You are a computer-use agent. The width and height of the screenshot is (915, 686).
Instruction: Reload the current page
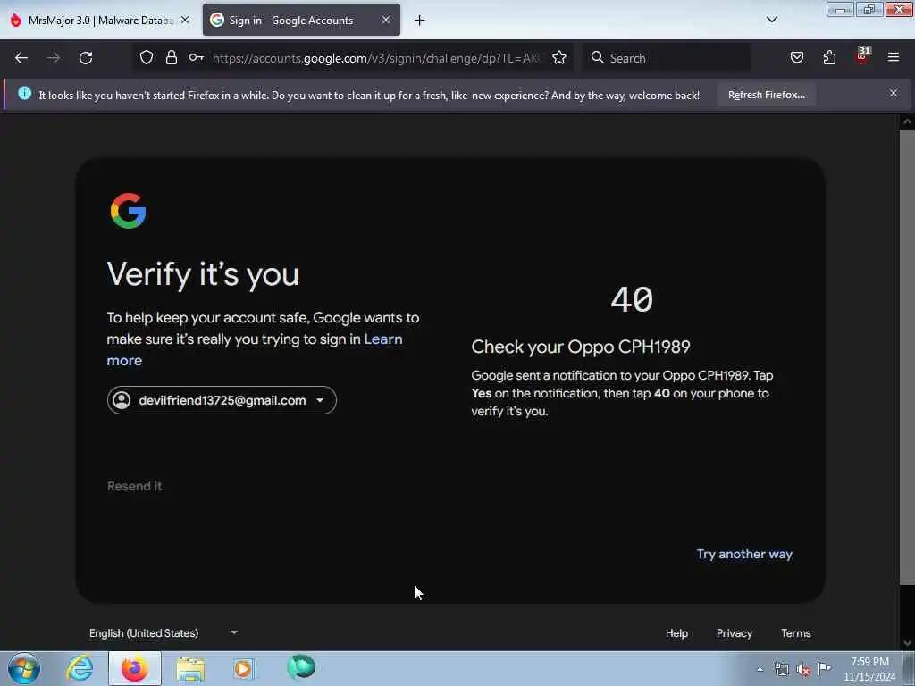tap(86, 58)
